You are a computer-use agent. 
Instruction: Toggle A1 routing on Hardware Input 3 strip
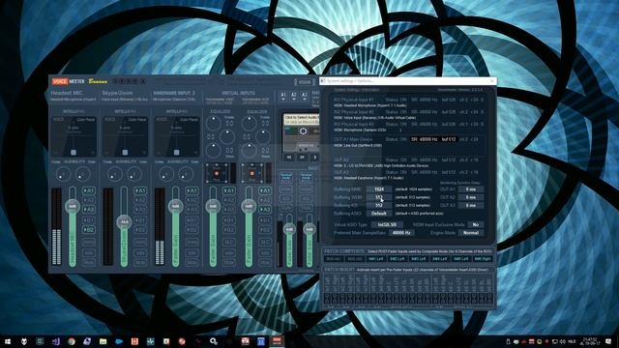click(192, 190)
